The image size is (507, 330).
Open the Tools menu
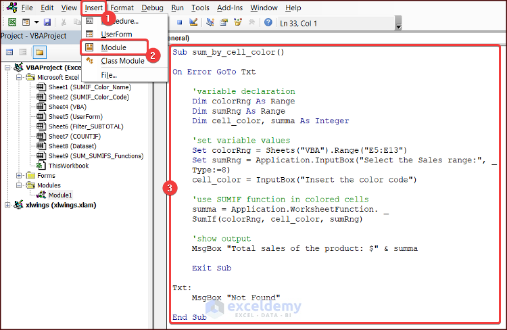[201, 7]
